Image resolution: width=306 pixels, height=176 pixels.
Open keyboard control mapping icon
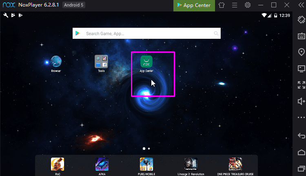(302, 36)
